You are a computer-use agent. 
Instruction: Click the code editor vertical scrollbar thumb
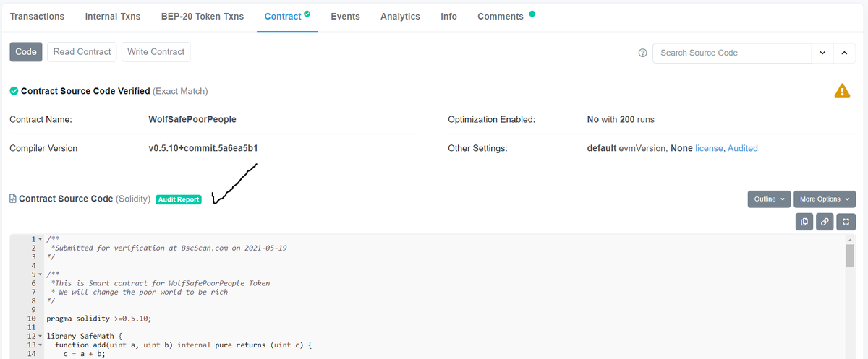point(851,256)
